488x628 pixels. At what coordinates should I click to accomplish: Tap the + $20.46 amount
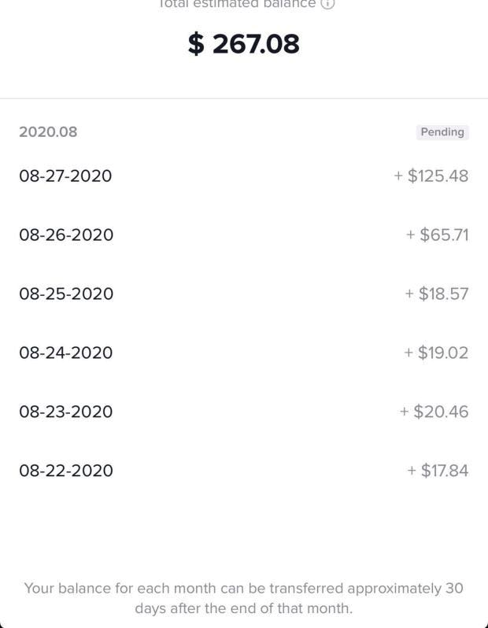[434, 412]
